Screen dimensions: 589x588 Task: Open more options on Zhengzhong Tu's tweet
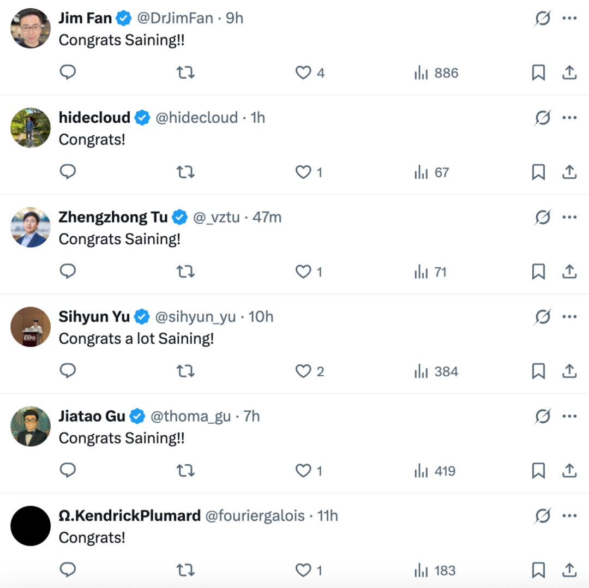coord(569,218)
